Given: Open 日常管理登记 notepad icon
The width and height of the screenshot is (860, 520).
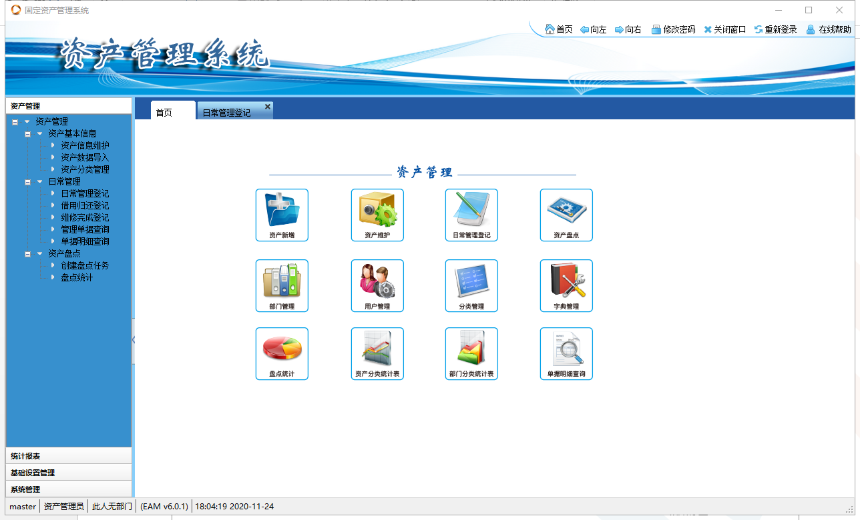Looking at the screenshot, I should tap(471, 211).
